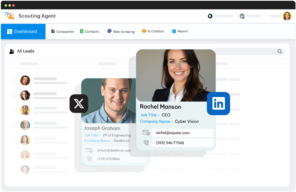Click the Rachel Manson name
Image resolution: width=296 pixels, height=192 pixels.
(160, 107)
